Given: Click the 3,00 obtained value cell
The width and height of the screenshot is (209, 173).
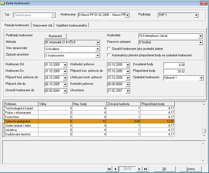Looking at the screenshot, I should click(x=124, y=121).
